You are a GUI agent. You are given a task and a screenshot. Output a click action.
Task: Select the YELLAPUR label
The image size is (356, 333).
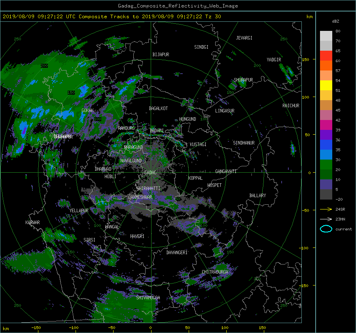point(79,211)
